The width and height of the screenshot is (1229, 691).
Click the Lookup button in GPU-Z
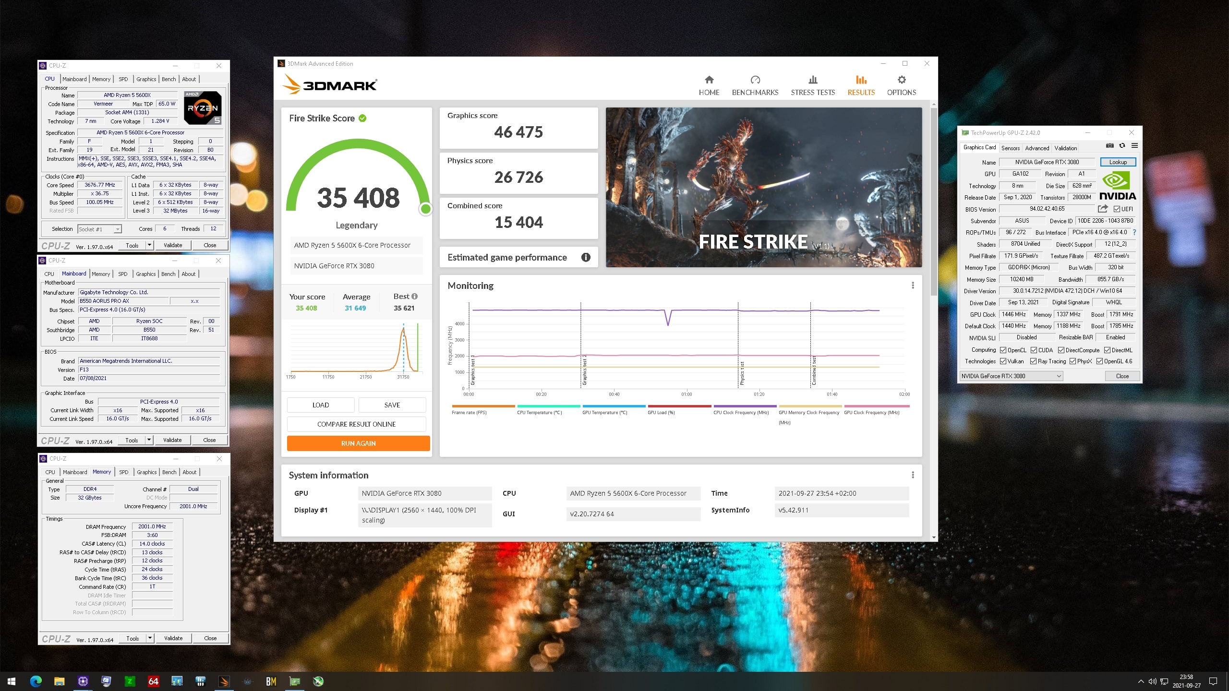pos(1118,162)
